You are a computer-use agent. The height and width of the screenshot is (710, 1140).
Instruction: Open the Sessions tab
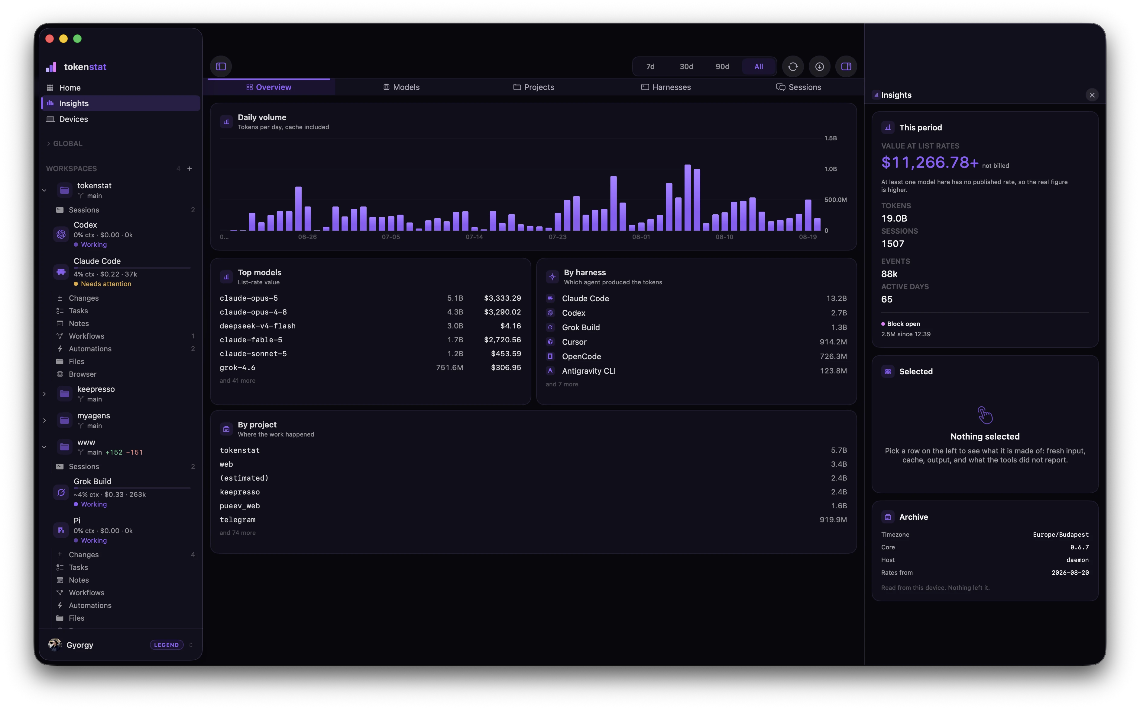[798, 87]
